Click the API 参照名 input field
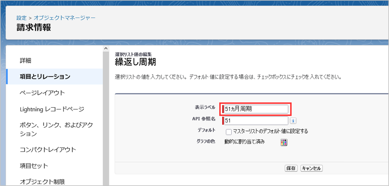The image size is (389, 186). (x=256, y=120)
